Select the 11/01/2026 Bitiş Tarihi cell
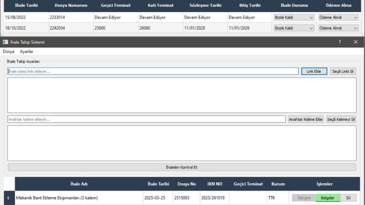Screen dimensions: 365x205 (250, 28)
